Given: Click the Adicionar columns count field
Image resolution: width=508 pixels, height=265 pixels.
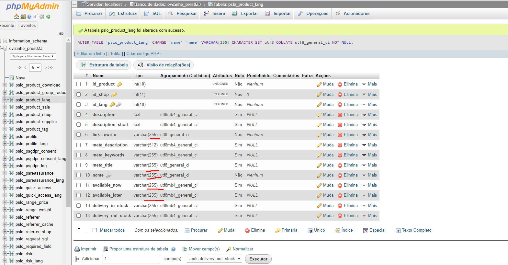Looking at the screenshot, I should click(131, 259).
